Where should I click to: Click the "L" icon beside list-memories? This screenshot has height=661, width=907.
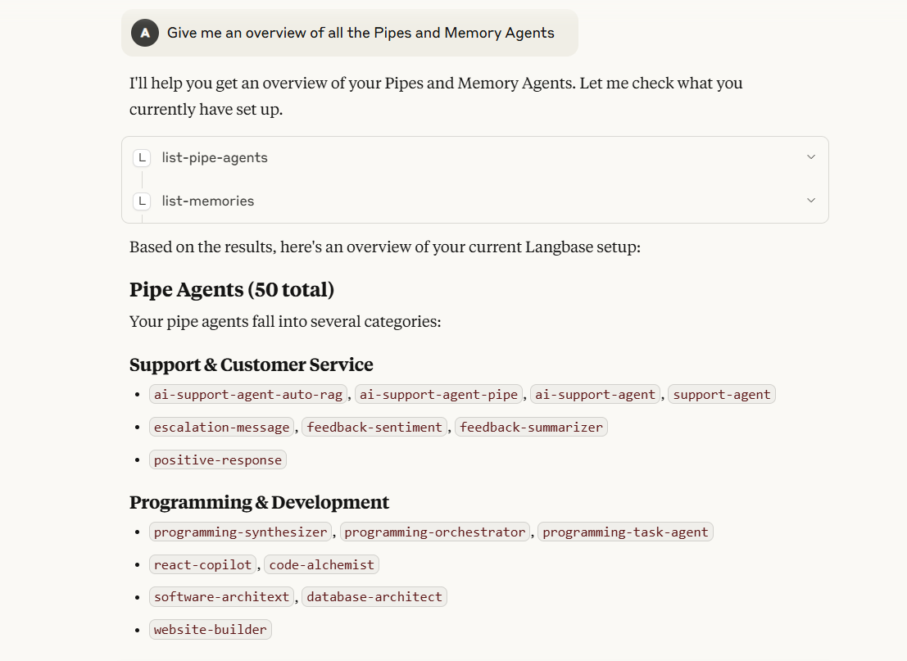click(142, 201)
